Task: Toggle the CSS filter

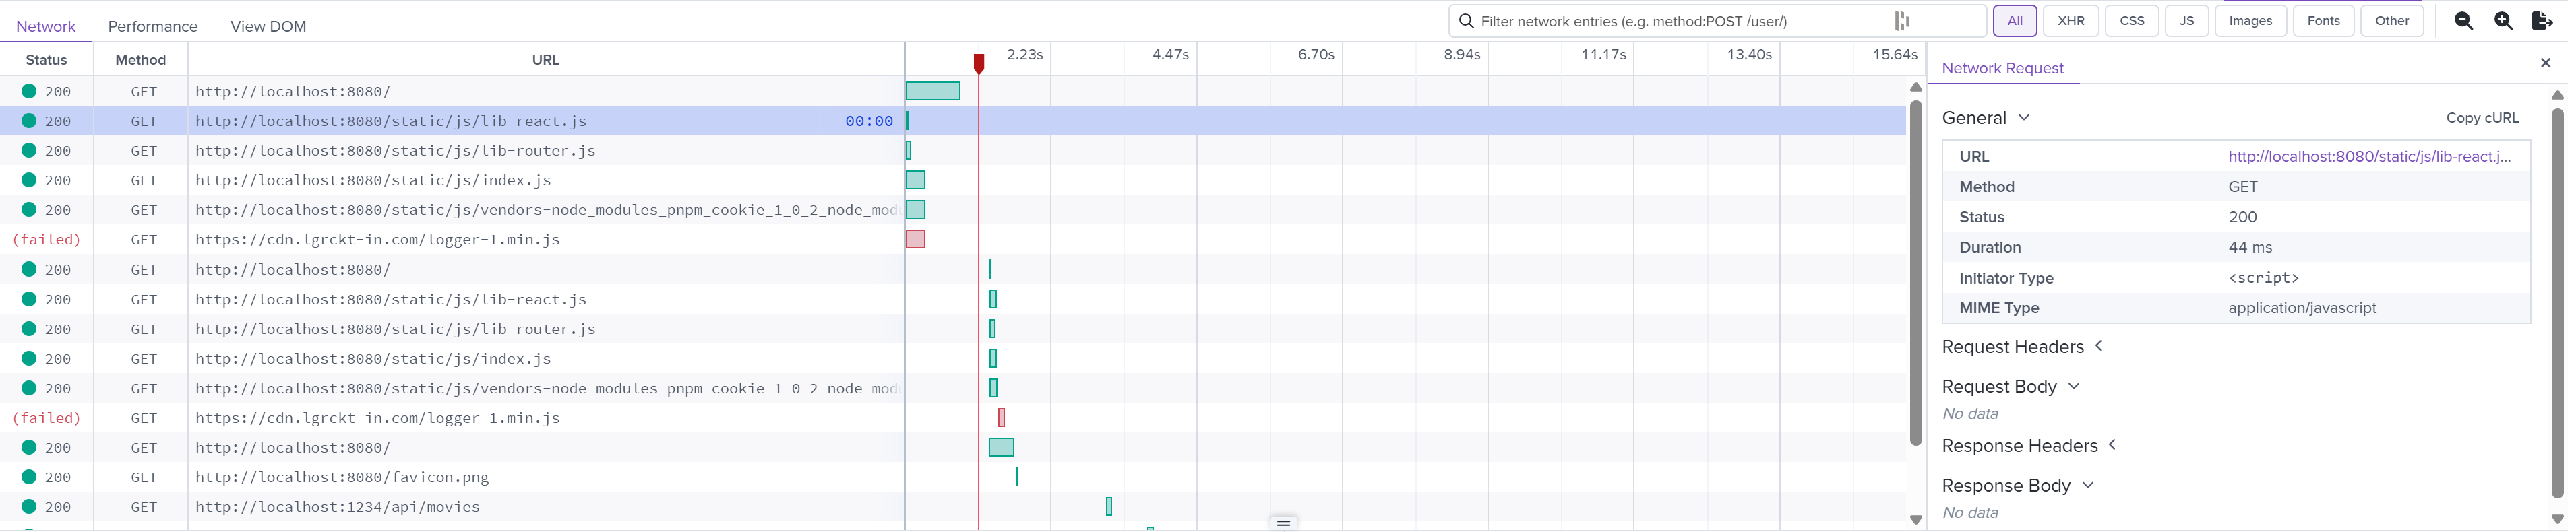Action: pyautogui.click(x=2131, y=21)
